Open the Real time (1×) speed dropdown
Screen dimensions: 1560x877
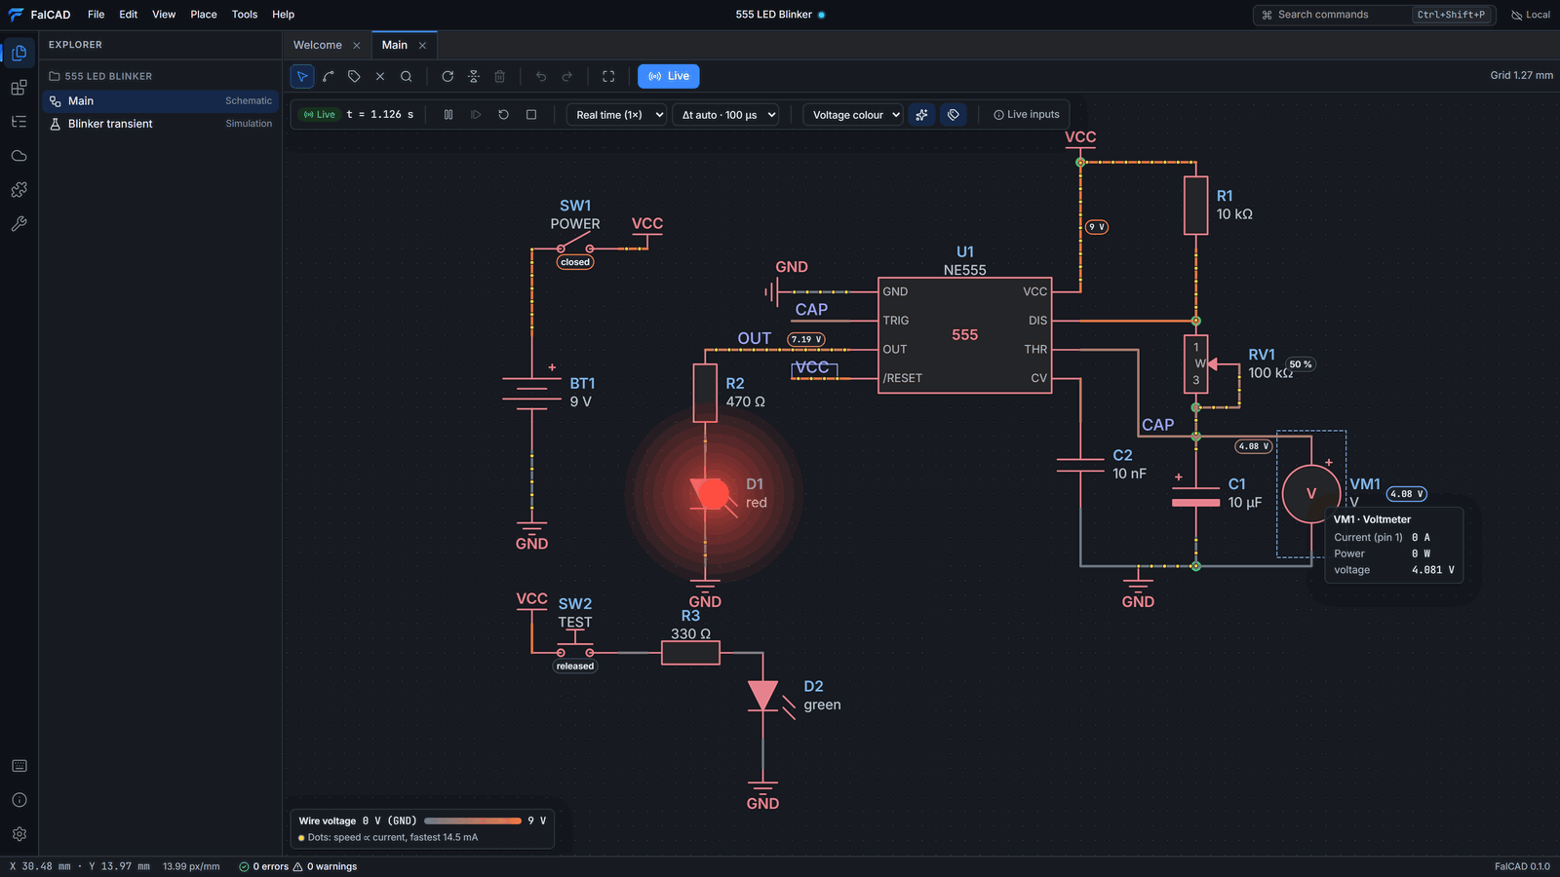[x=616, y=115]
